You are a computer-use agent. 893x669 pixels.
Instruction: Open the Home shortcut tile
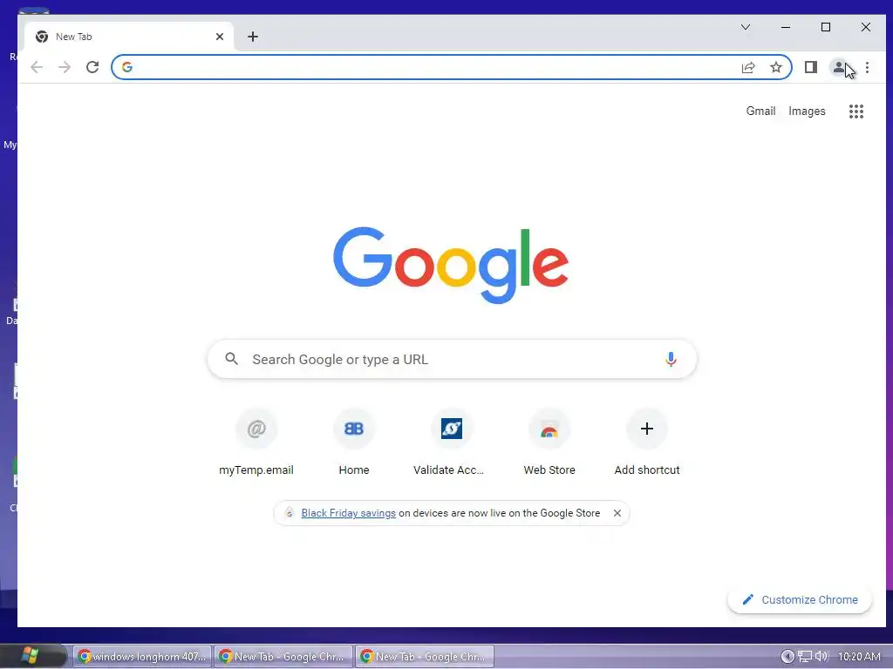354,442
